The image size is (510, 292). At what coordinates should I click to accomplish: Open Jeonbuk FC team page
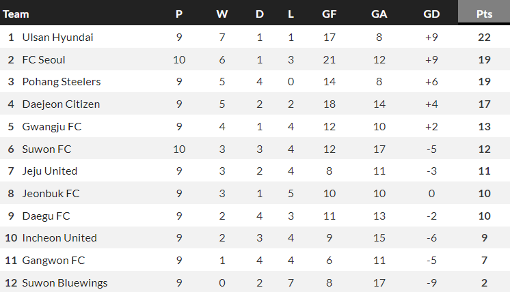coord(51,193)
